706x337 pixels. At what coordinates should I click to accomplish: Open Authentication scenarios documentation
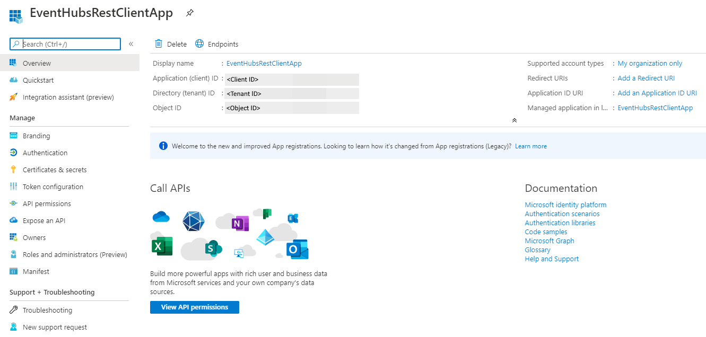[x=562, y=214]
